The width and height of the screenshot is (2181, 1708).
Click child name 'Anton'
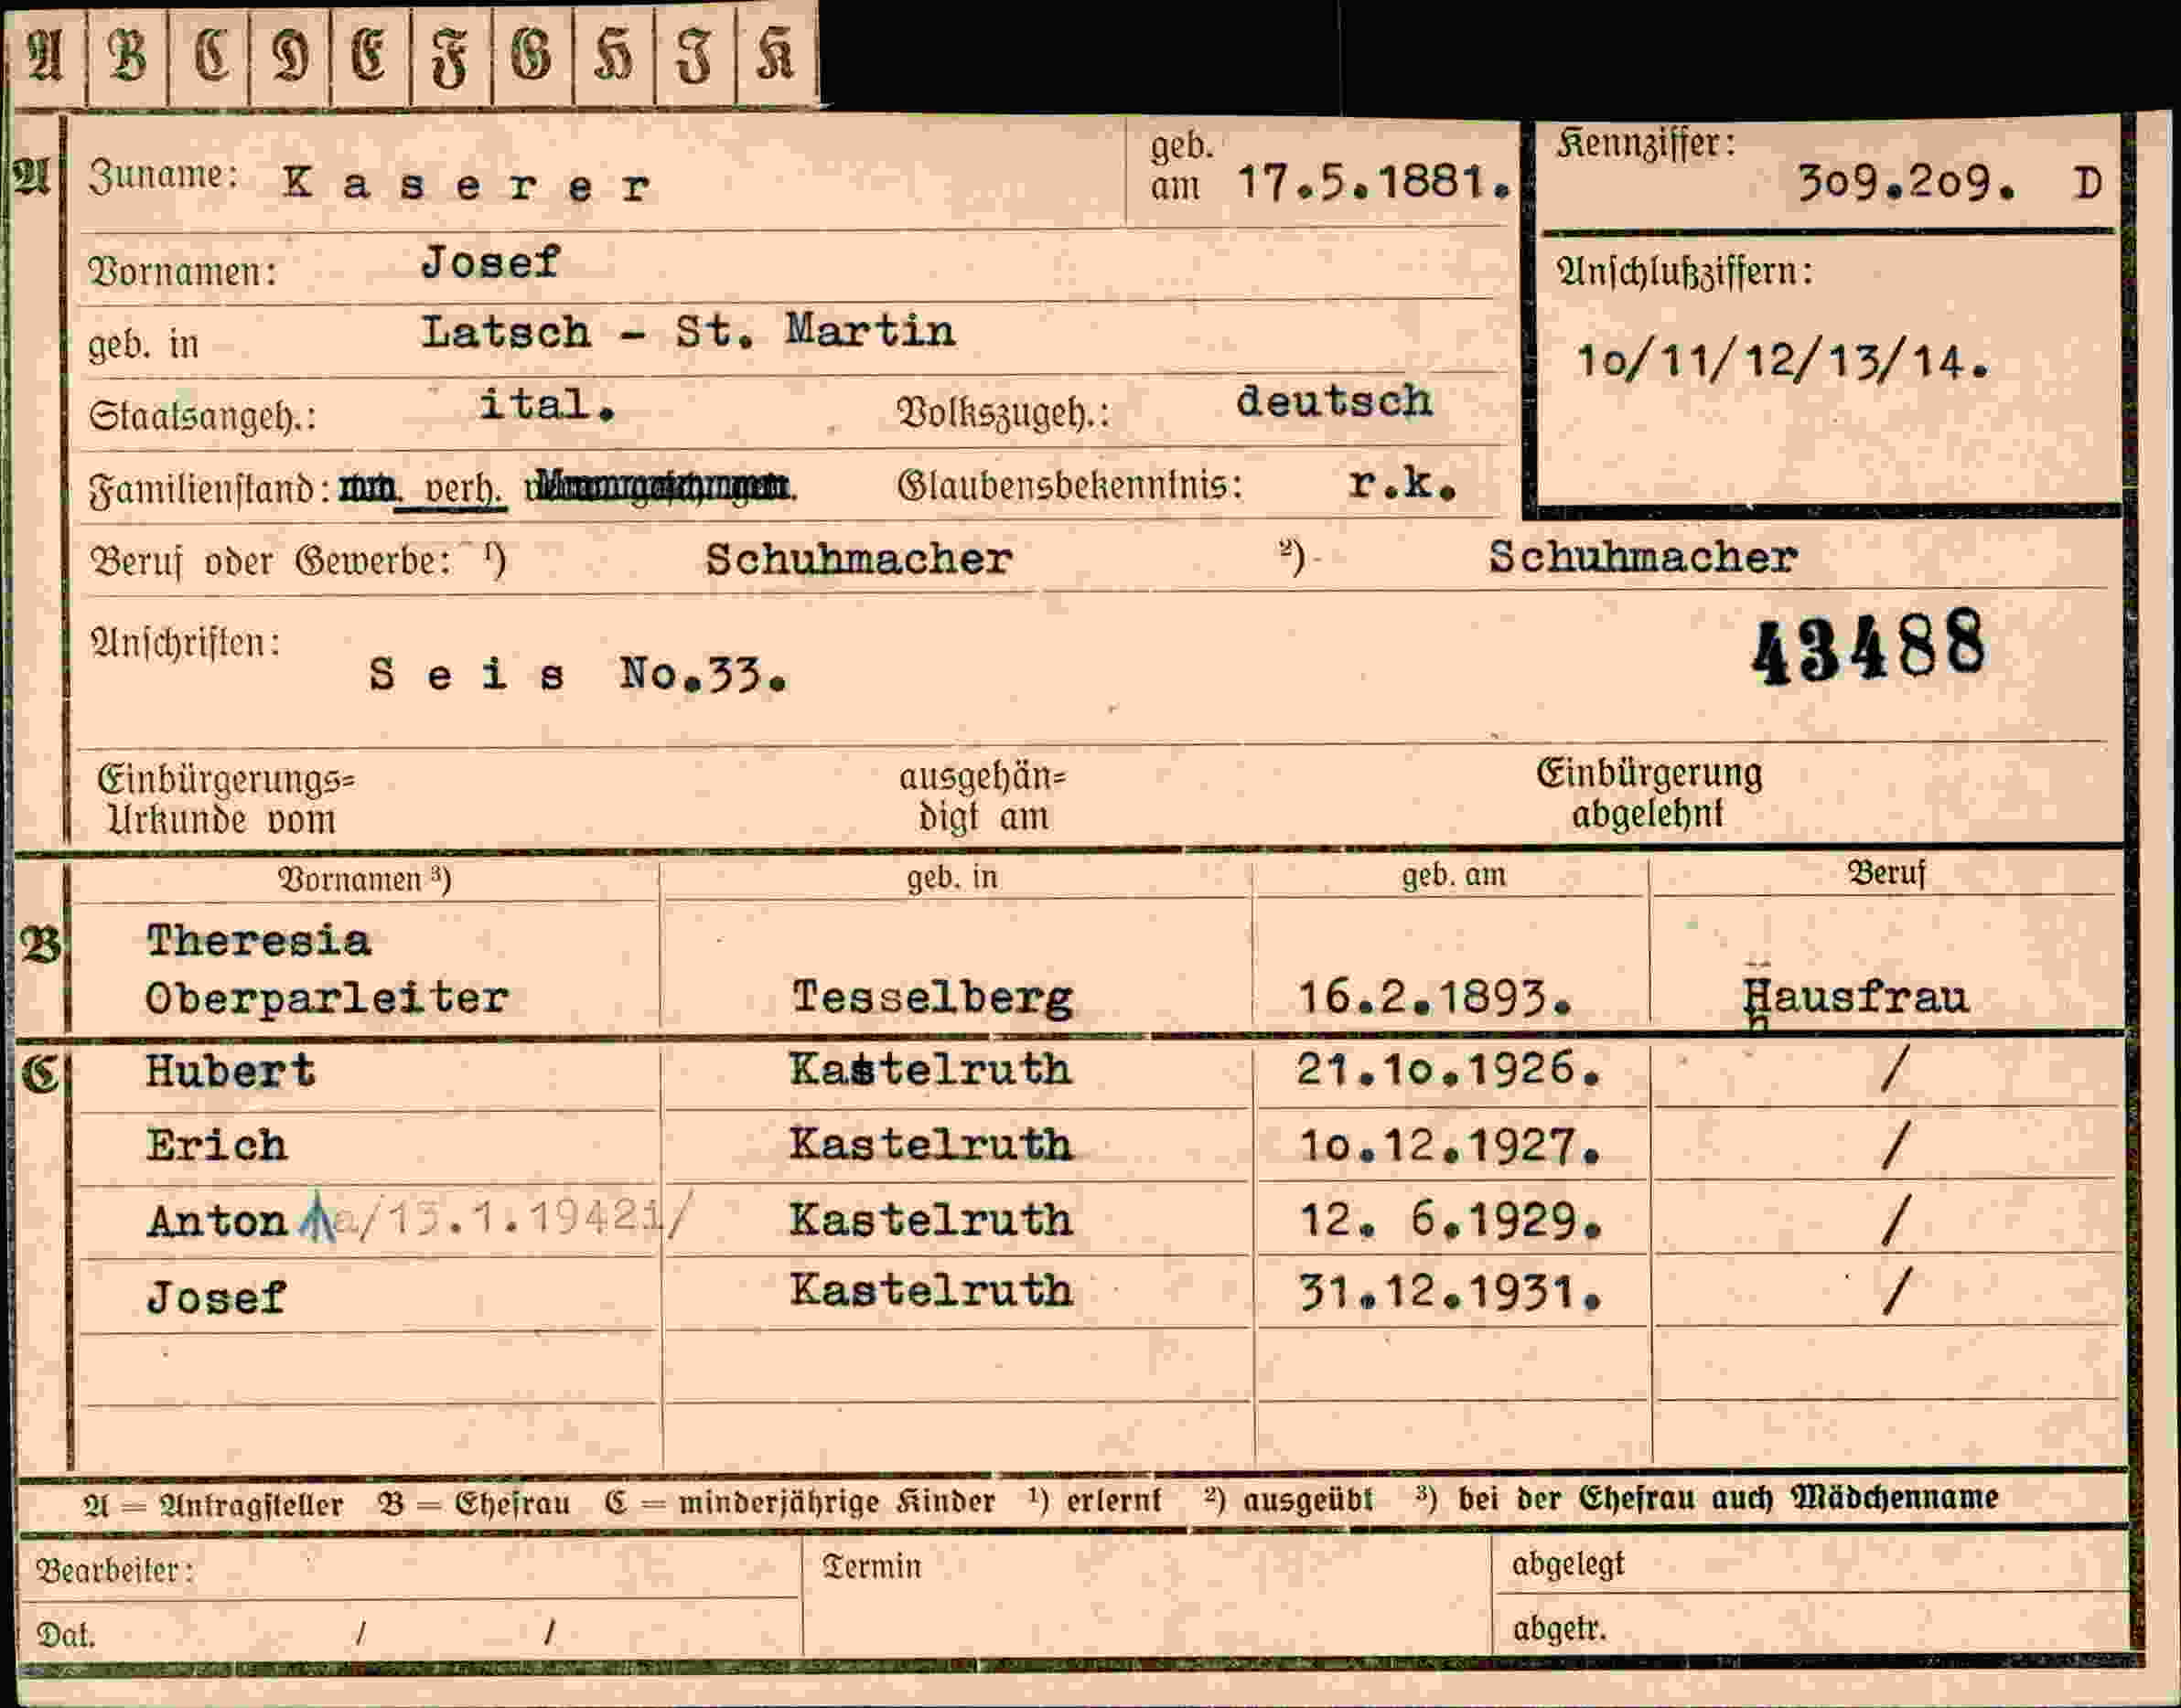[216, 1221]
